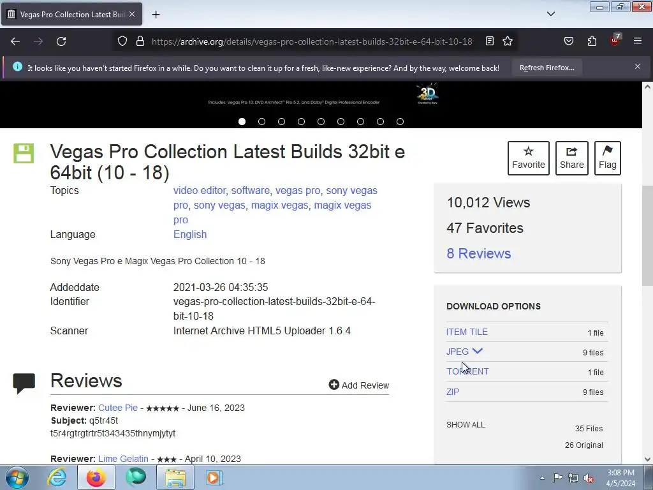
Task: Select the second carousel dot
Action: (261, 122)
